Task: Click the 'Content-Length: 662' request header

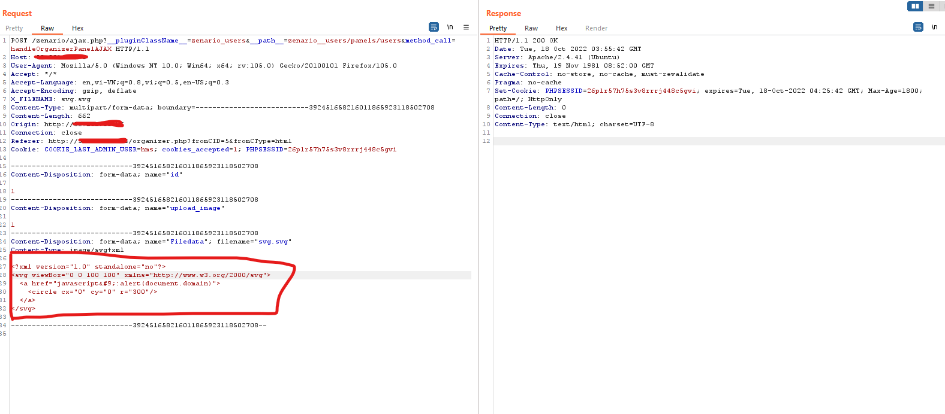Action: pos(51,116)
